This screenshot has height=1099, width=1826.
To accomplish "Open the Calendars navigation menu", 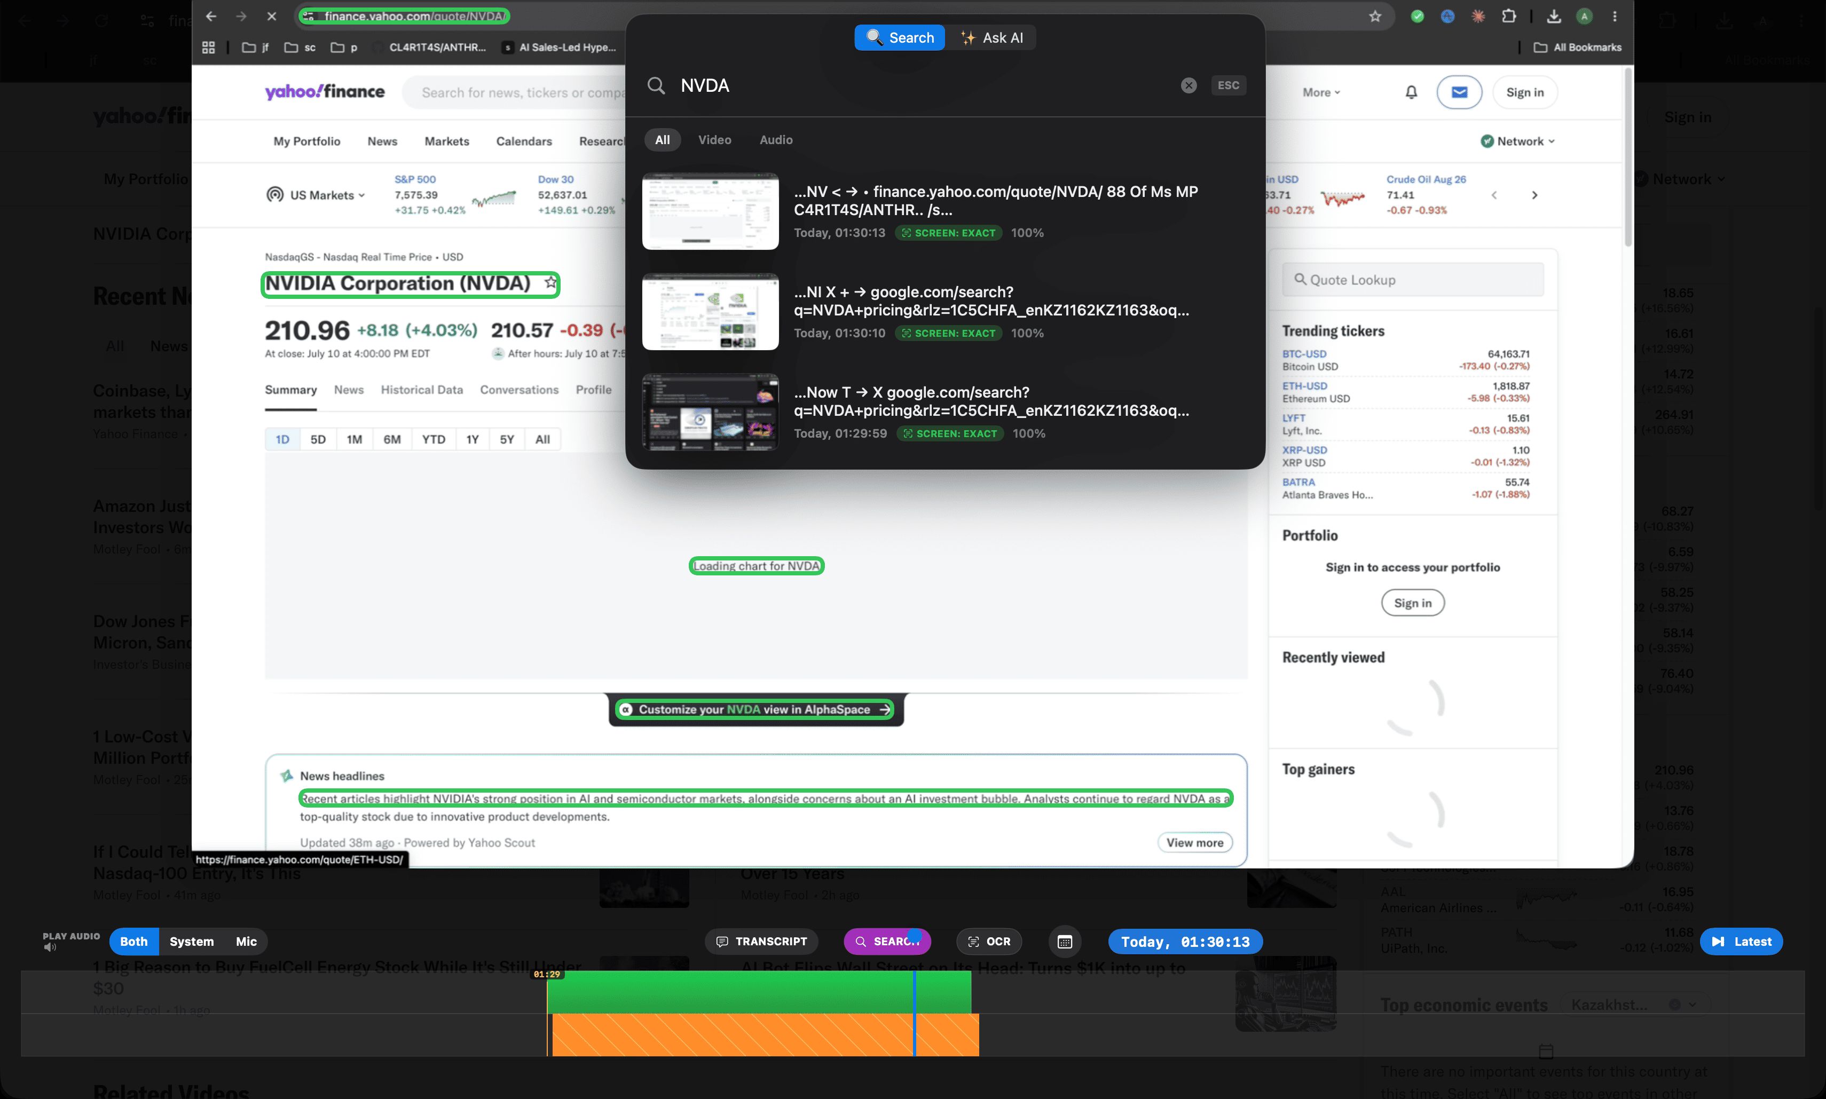I will (x=524, y=141).
